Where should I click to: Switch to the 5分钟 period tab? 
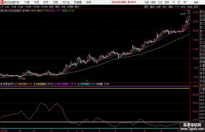(20, 7)
